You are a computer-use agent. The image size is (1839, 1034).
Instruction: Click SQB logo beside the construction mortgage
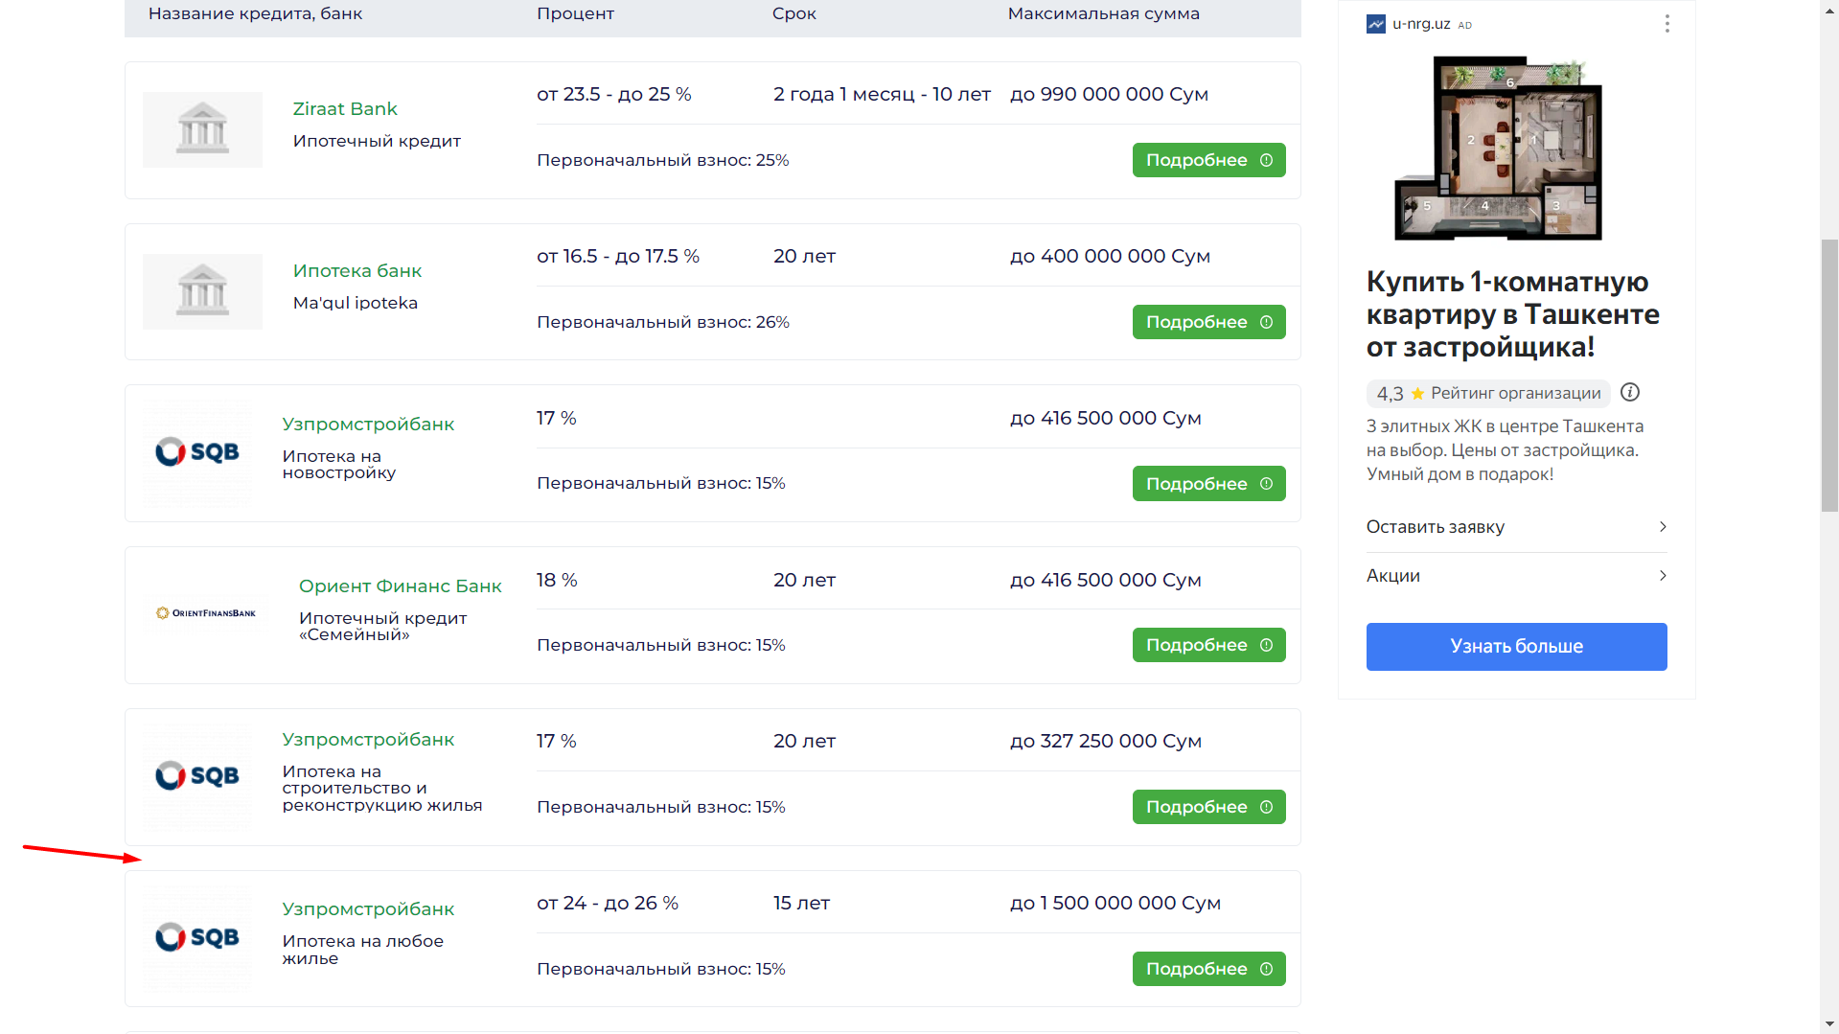click(x=197, y=776)
